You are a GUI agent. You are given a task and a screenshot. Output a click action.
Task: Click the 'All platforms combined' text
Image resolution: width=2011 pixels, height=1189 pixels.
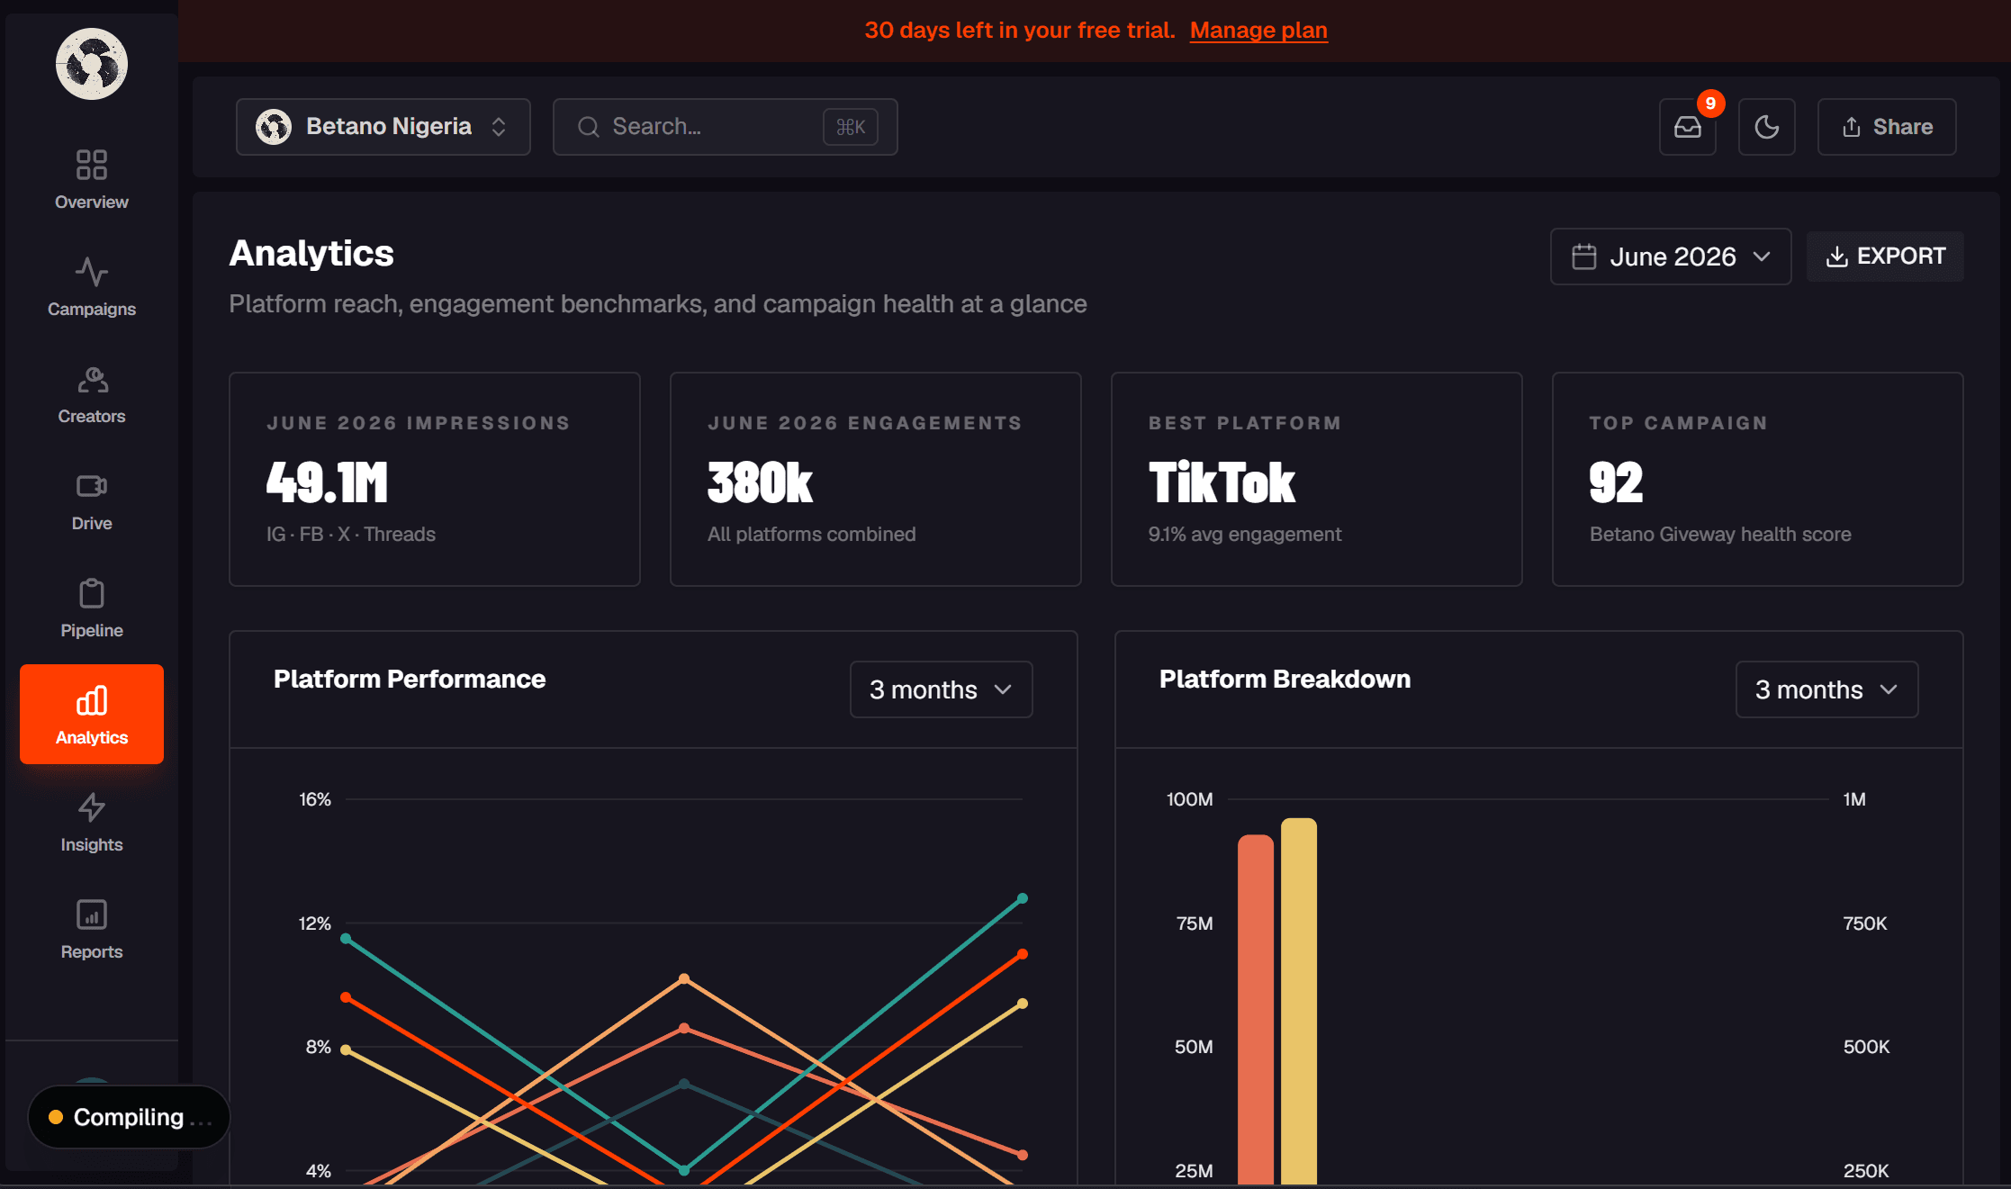pyautogui.click(x=812, y=534)
